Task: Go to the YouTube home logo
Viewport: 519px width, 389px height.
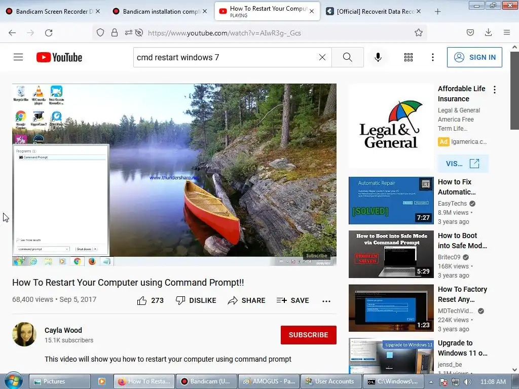Action: [x=59, y=57]
